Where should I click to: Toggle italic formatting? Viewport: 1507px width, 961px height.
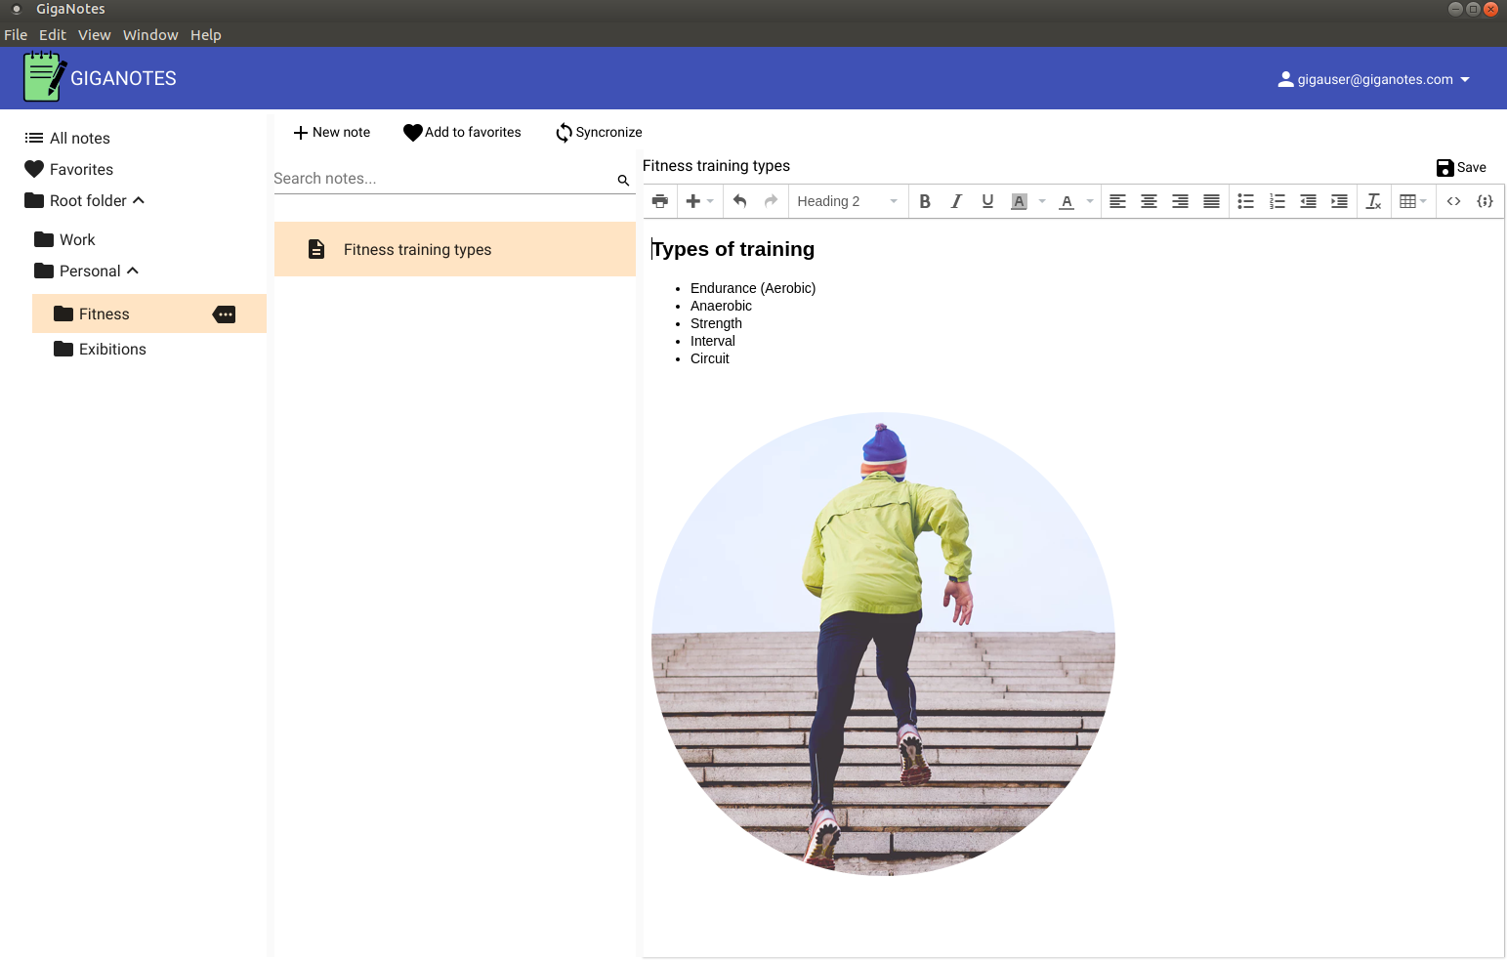click(x=956, y=201)
